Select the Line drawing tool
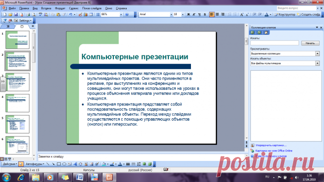Image resolution: width=324 pixels, height=182 pixels. click(x=48, y=164)
